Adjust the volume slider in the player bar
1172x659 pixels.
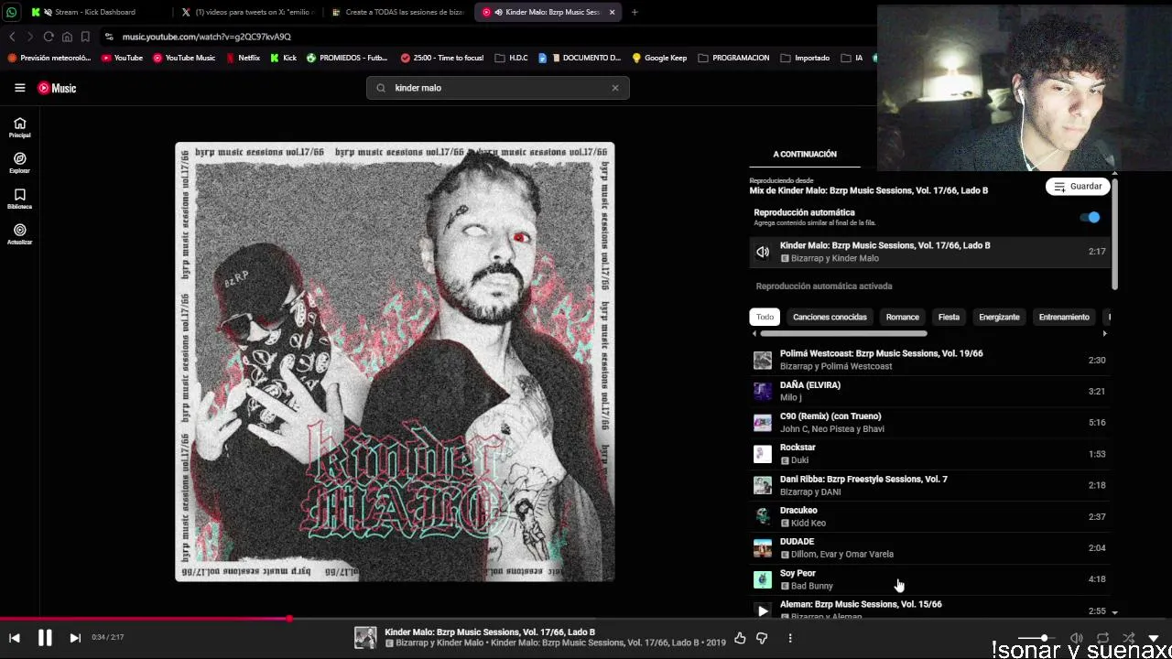pos(1039,638)
